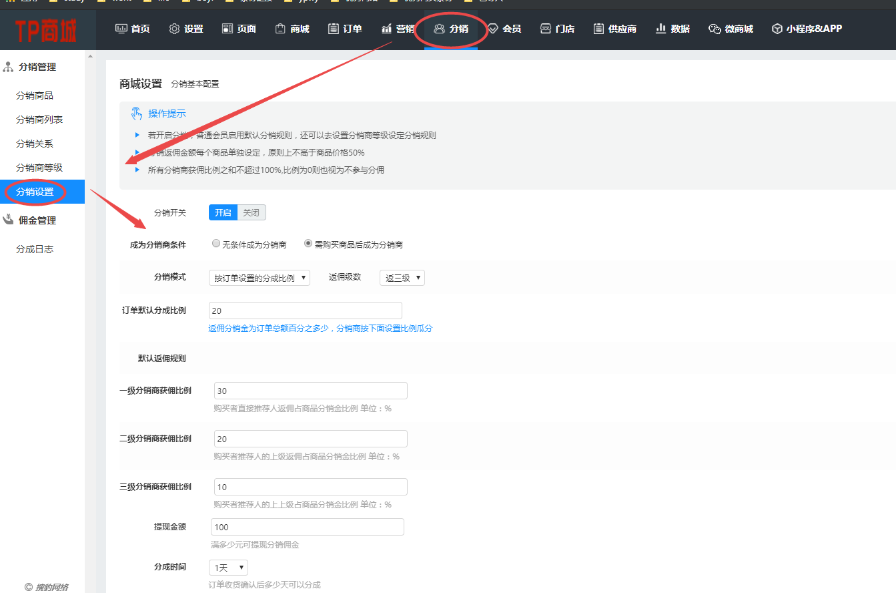
Task: Expand the 返级数 level dropdown showing 返三级
Action: pos(402,277)
